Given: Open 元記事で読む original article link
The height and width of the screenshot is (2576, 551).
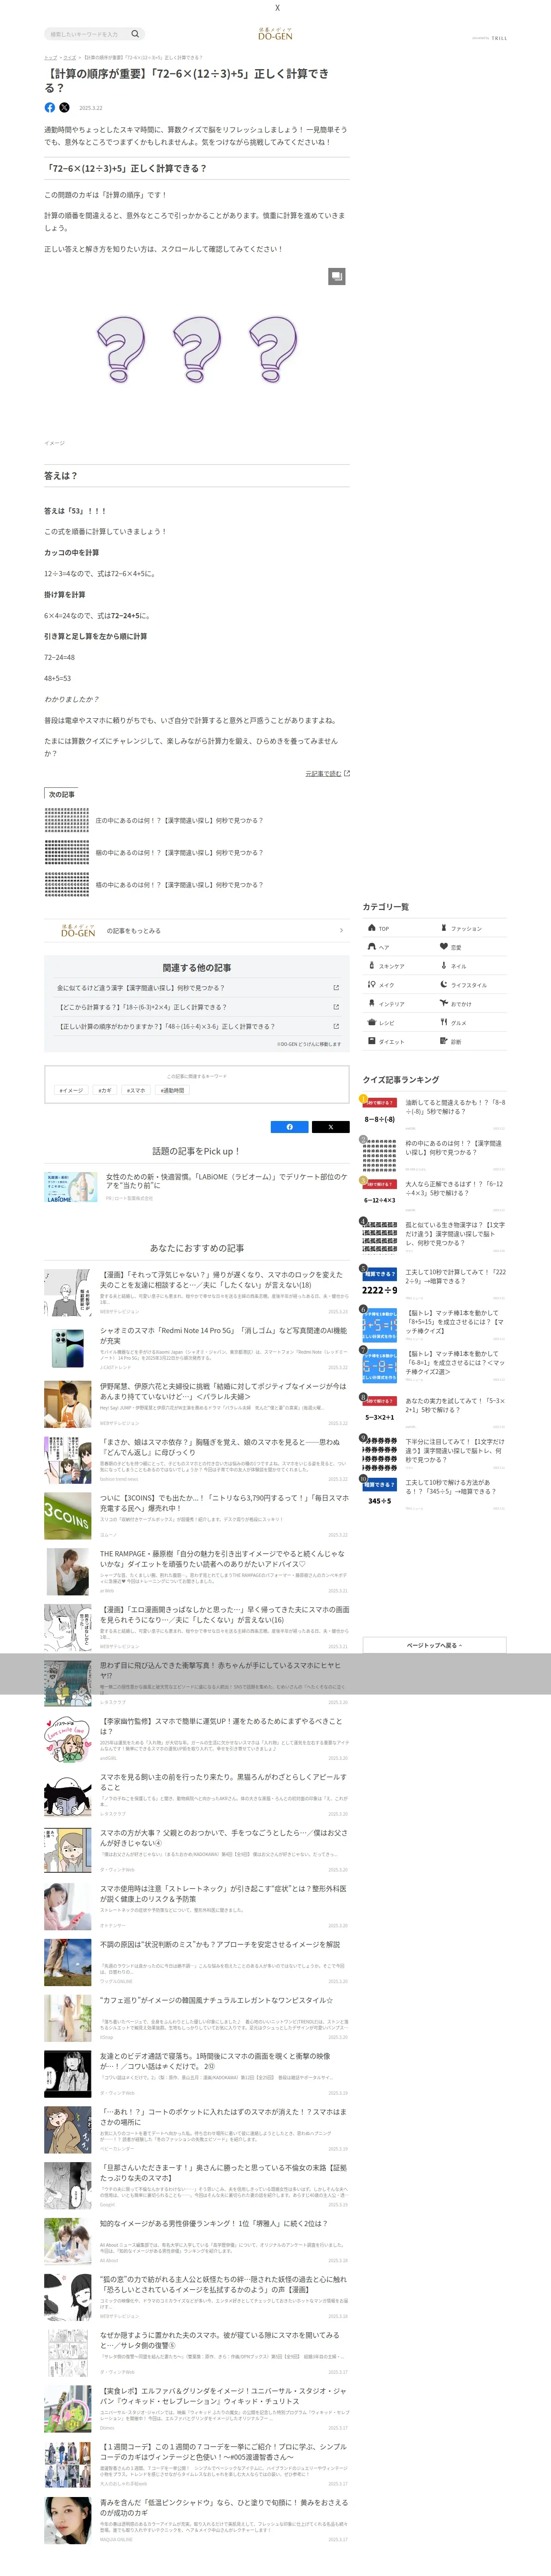Looking at the screenshot, I should pos(327,773).
